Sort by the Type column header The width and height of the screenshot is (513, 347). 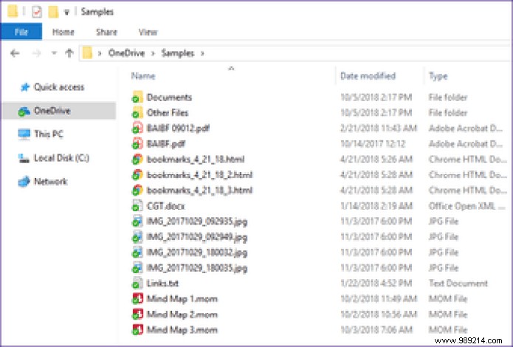pyautogui.click(x=438, y=76)
